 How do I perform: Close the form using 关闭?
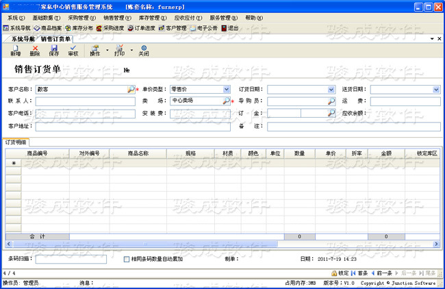coord(144,51)
